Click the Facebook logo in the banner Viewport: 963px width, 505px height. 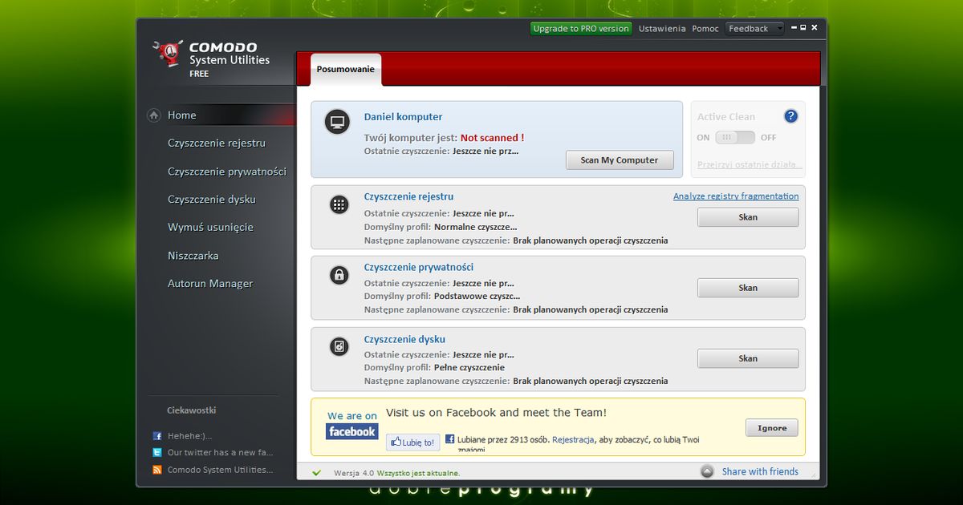[x=351, y=431]
